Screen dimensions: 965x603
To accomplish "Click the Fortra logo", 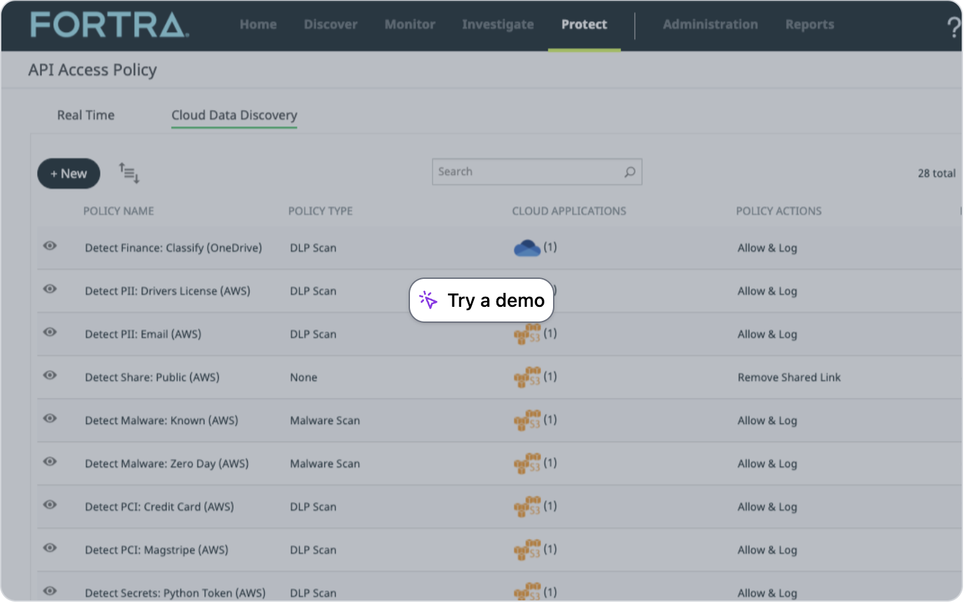I will coord(110,25).
